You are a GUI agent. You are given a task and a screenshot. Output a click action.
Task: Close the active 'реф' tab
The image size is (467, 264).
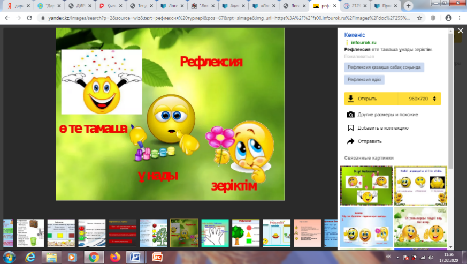[x=335, y=6]
